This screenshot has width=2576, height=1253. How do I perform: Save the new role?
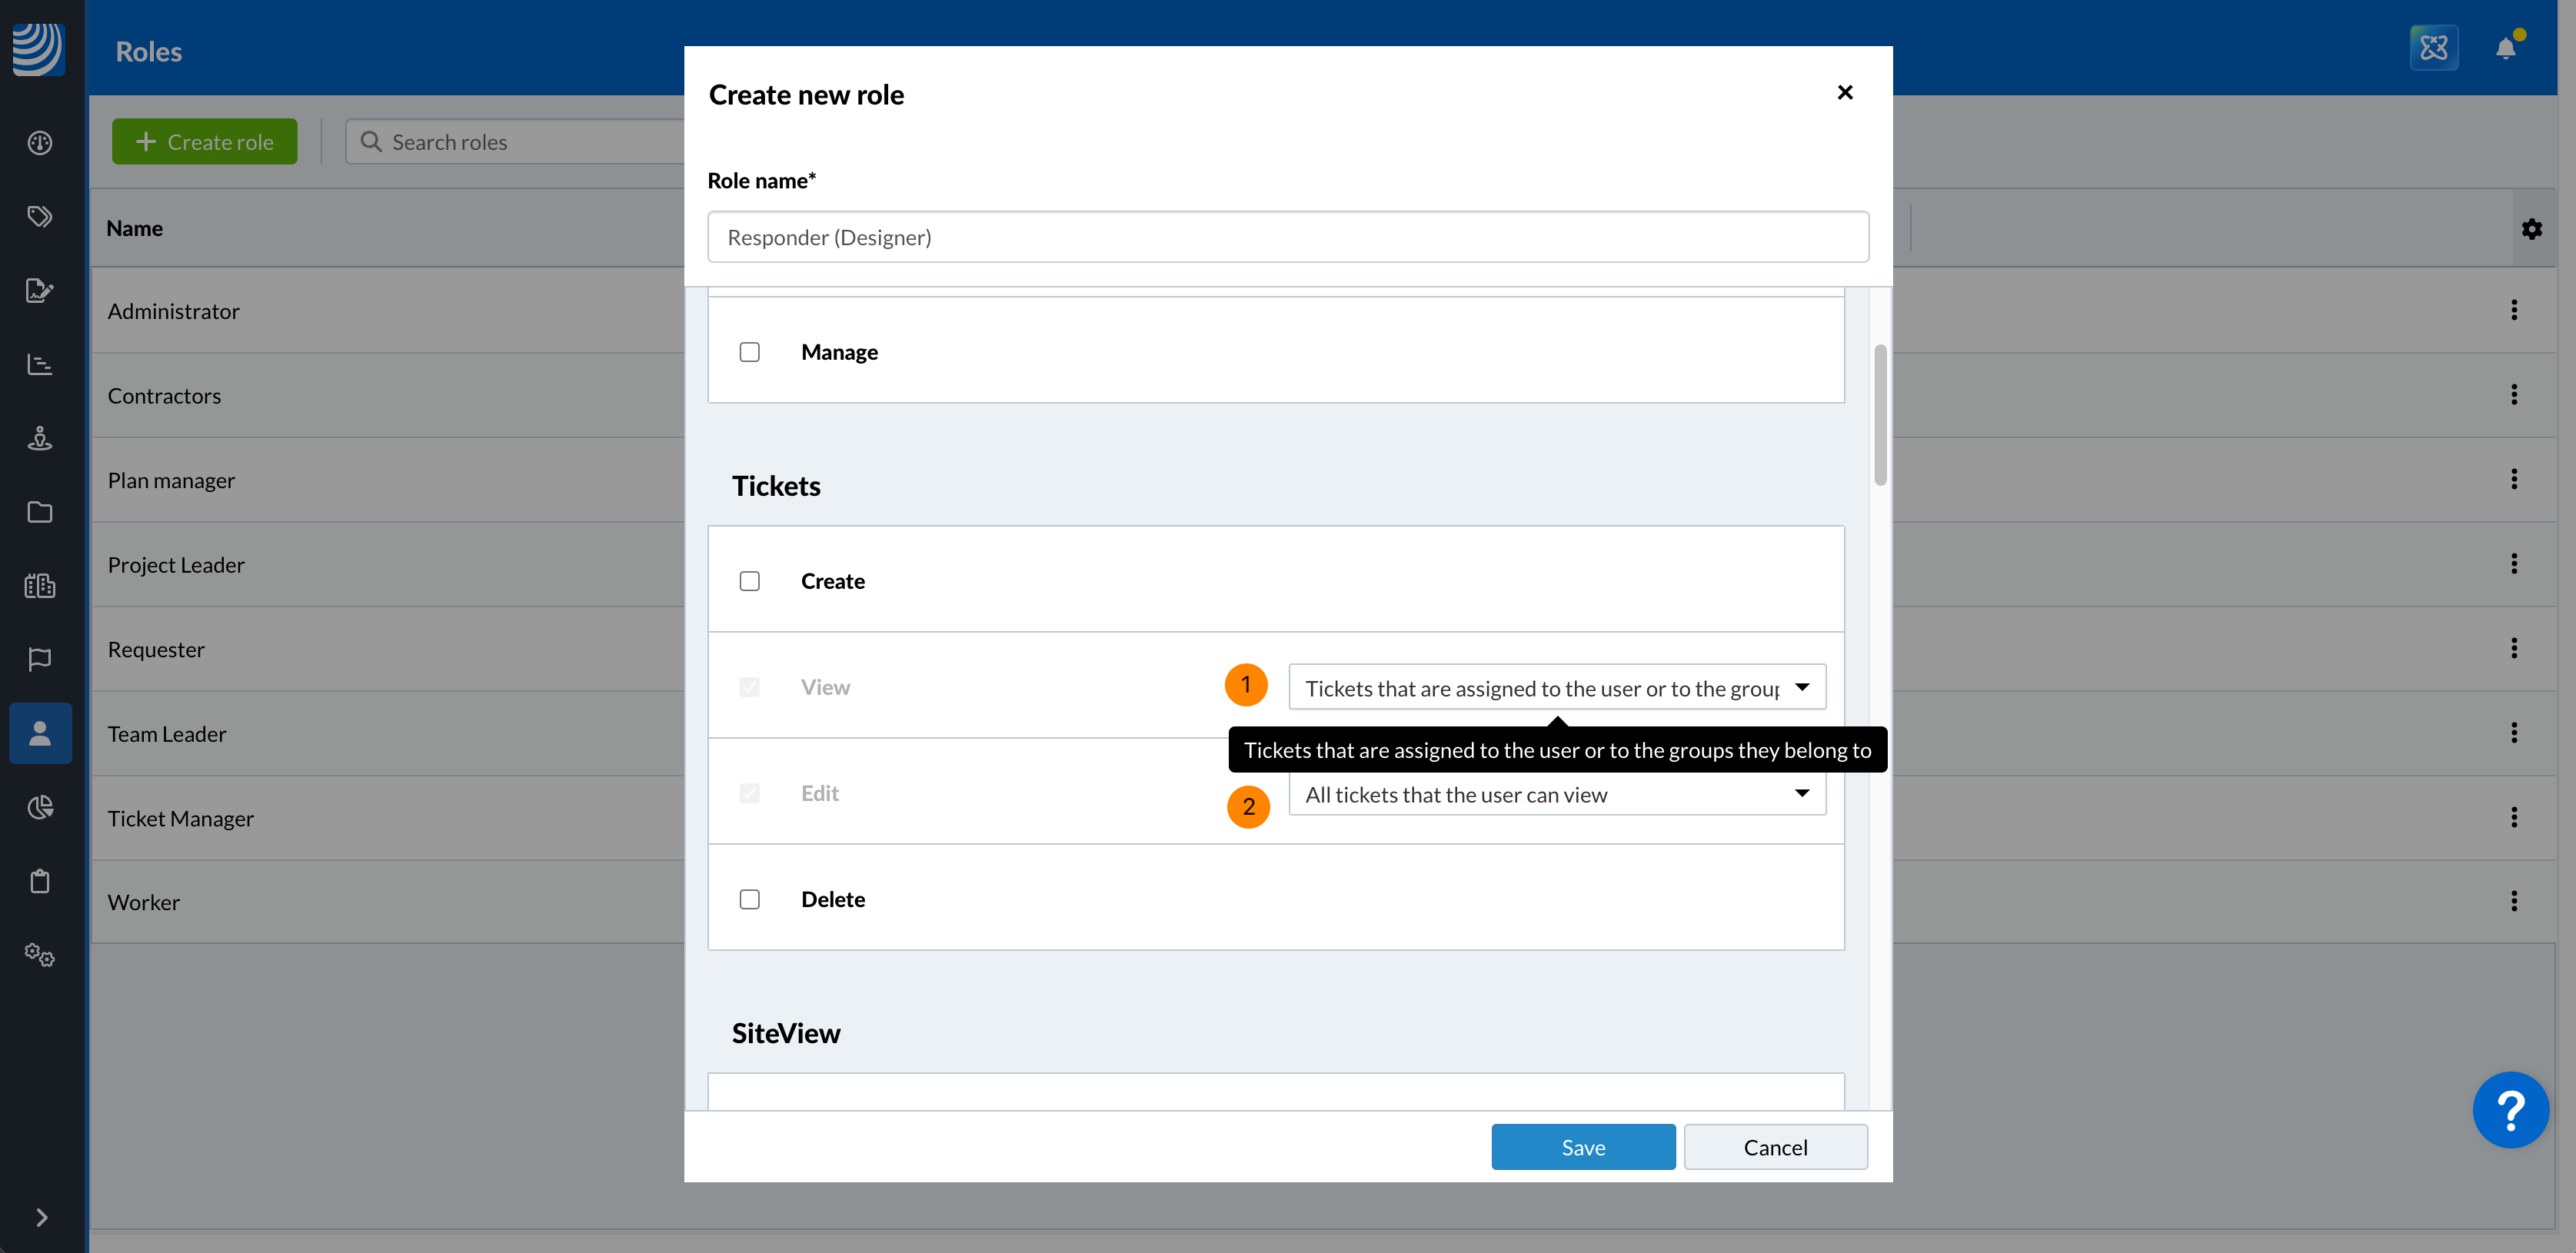point(1582,1147)
